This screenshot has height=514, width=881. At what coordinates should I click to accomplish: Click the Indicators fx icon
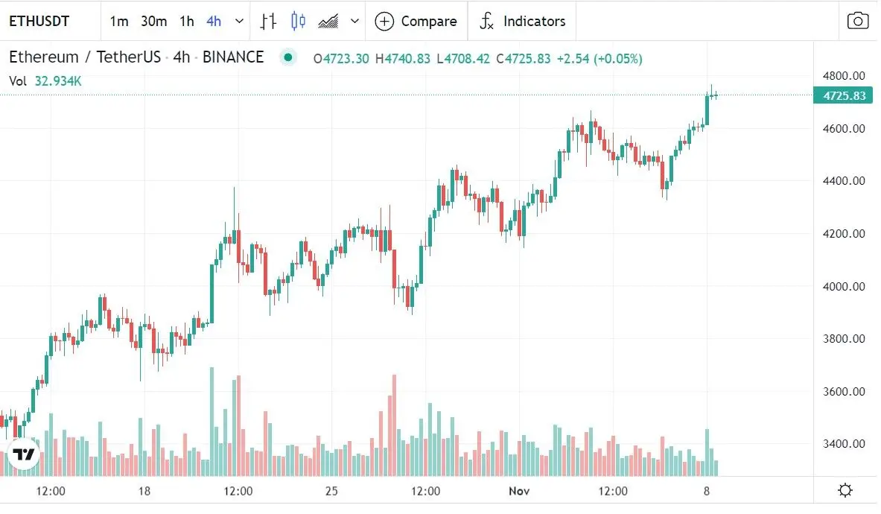486,21
